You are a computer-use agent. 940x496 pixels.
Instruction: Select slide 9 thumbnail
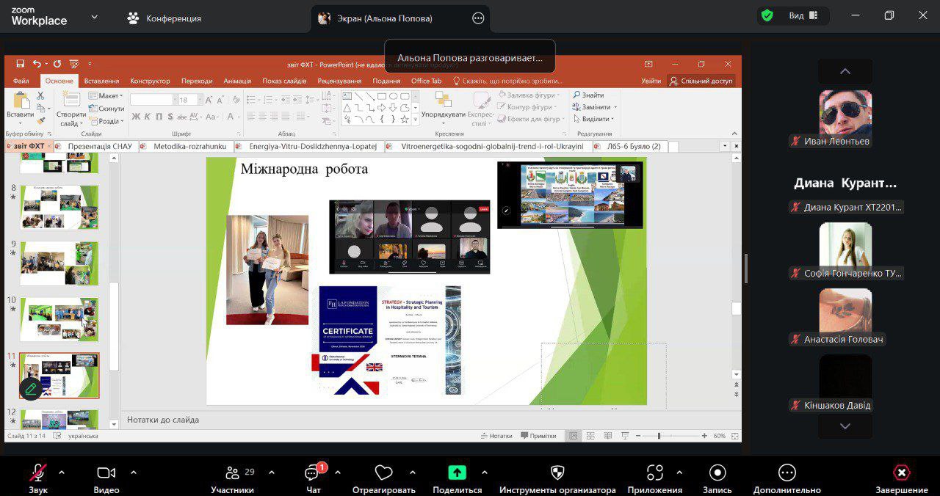(x=59, y=263)
